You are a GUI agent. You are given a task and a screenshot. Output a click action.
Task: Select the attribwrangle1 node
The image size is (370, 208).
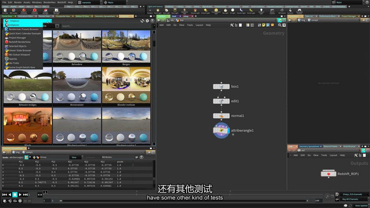(221, 130)
